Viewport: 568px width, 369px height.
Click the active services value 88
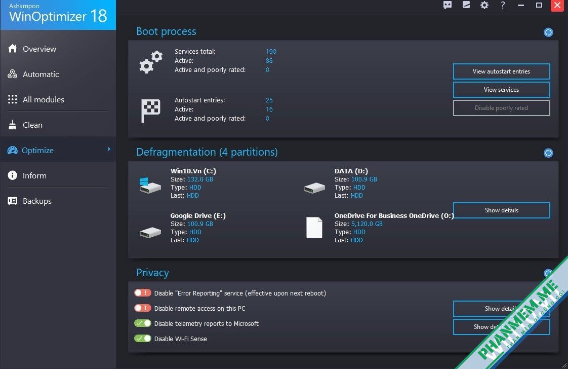[x=269, y=61]
